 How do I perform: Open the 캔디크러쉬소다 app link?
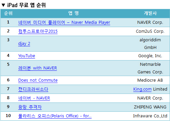[33, 89]
